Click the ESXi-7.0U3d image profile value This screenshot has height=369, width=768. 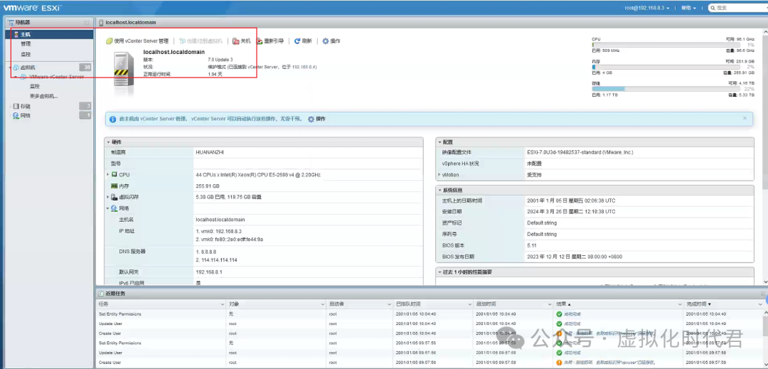[580, 153]
